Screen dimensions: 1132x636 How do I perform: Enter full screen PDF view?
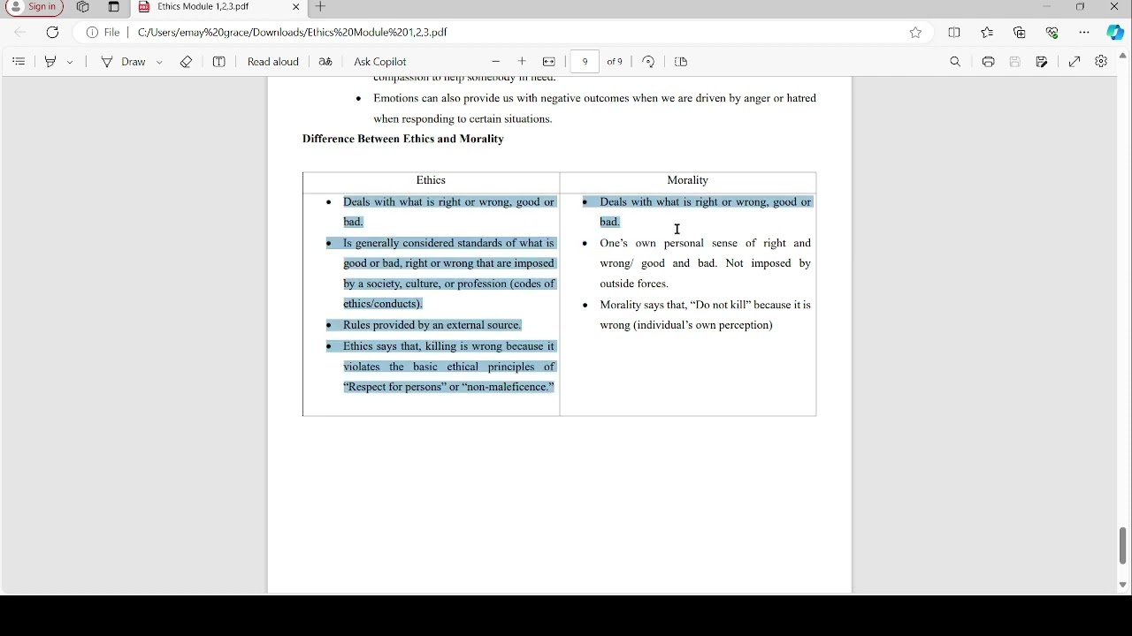coord(1075,62)
